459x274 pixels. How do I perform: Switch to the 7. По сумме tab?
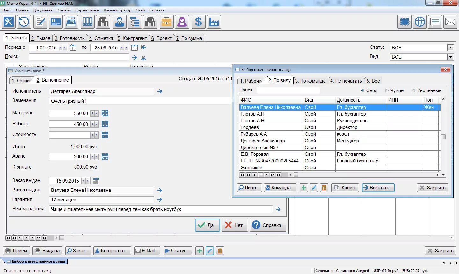point(189,38)
